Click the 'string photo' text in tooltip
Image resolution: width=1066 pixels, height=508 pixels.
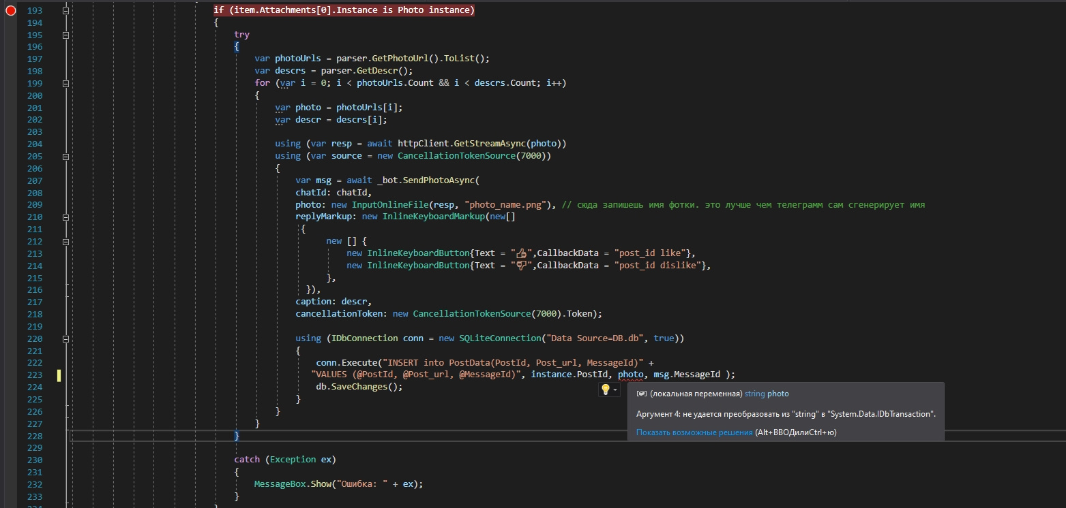767,394
